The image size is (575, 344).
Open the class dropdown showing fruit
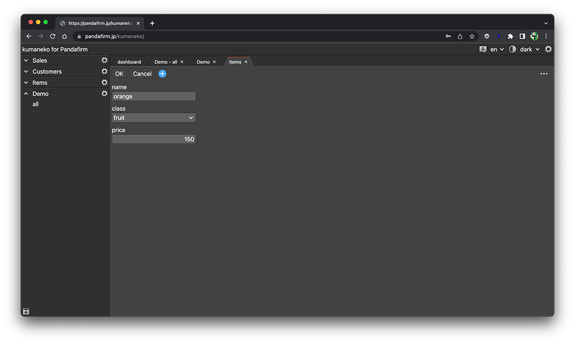153,118
